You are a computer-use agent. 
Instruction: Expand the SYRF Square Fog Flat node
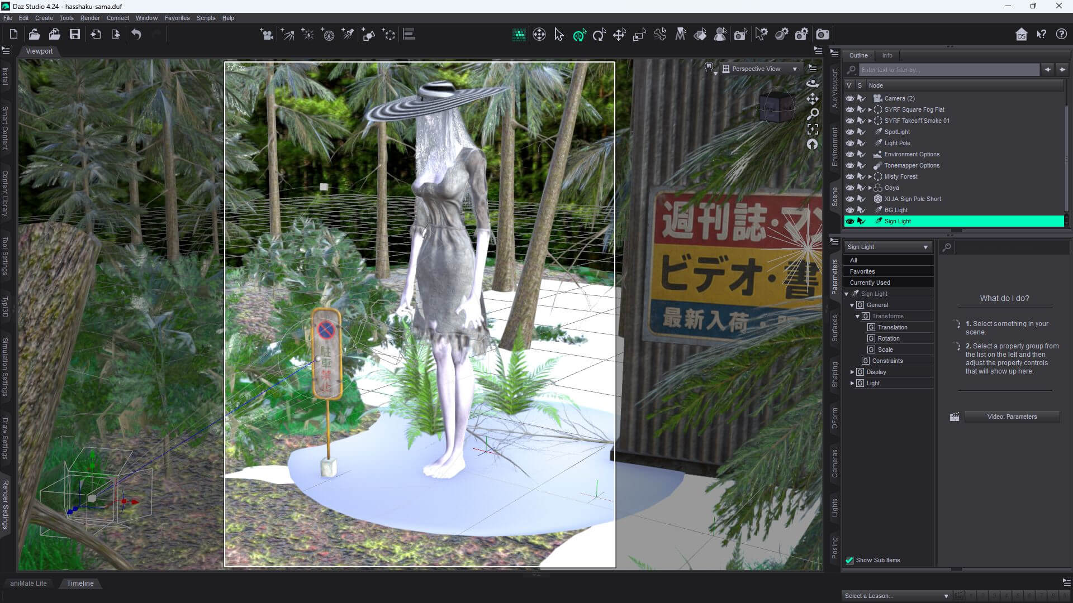870,109
